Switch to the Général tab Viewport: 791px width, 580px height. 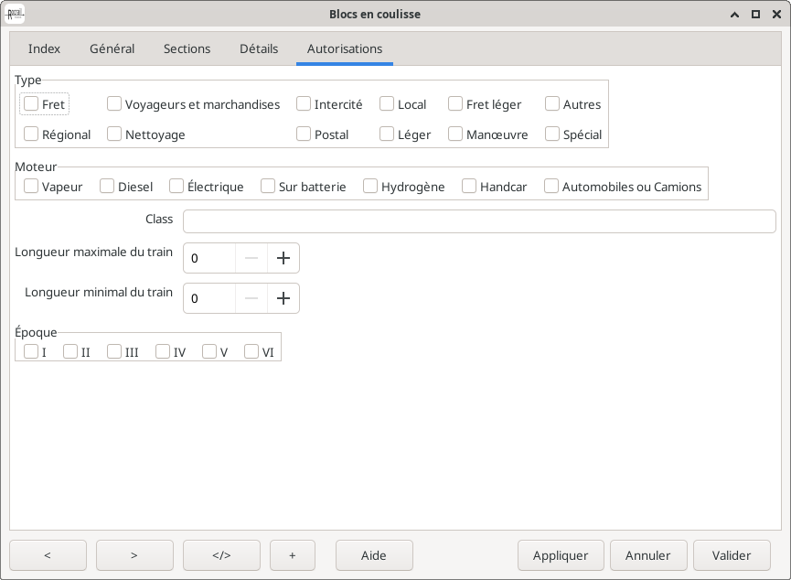pyautogui.click(x=112, y=48)
